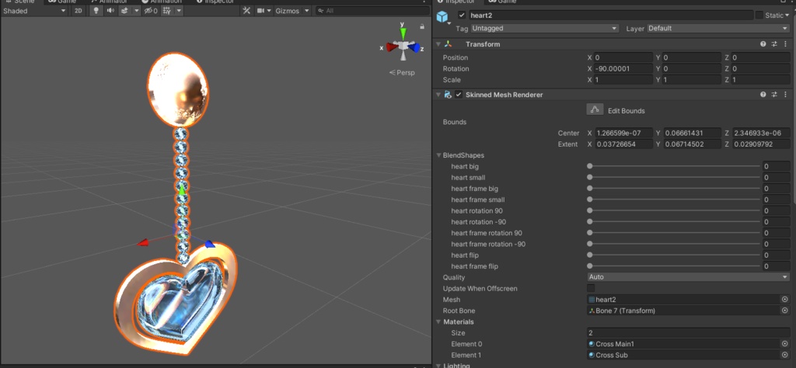Collapse the Materials foldout
The image size is (796, 368).
pos(439,322)
